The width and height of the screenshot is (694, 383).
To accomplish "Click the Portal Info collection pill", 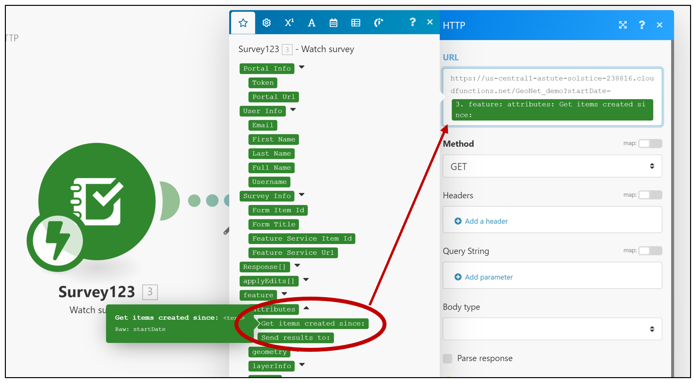I will tap(267, 68).
